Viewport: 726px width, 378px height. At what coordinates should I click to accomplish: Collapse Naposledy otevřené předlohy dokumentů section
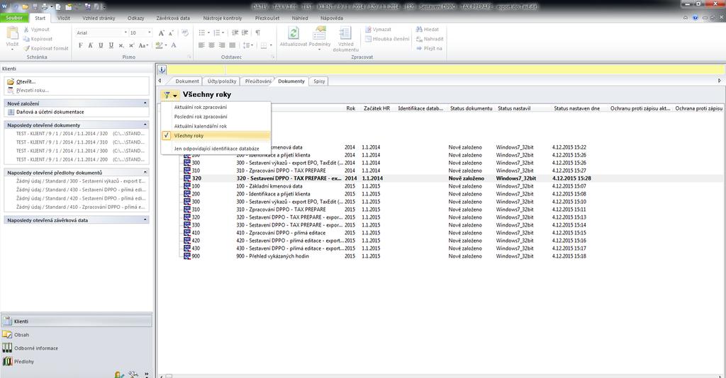point(145,172)
